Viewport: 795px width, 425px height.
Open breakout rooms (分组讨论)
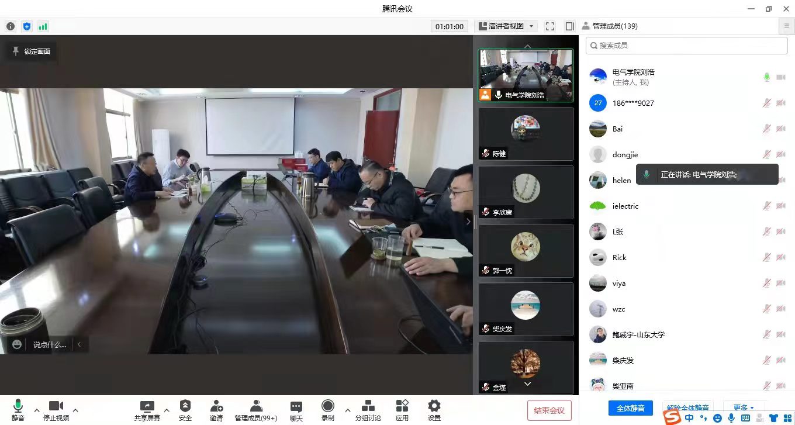368,406
